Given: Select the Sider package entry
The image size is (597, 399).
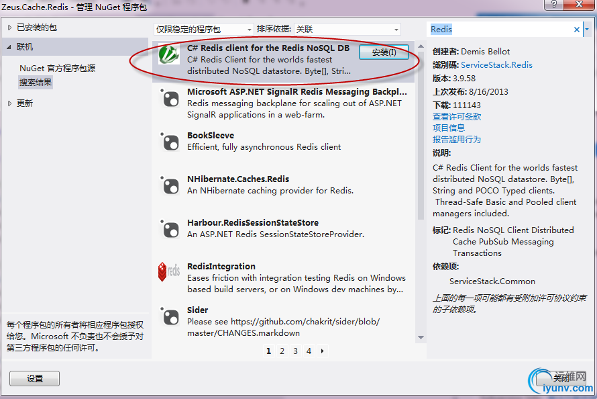Looking at the screenshot, I should pos(284,321).
